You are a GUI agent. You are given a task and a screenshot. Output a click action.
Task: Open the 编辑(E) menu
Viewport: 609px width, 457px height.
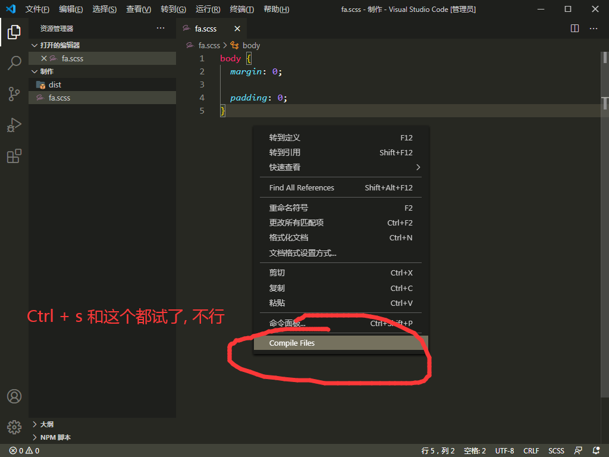[71, 9]
